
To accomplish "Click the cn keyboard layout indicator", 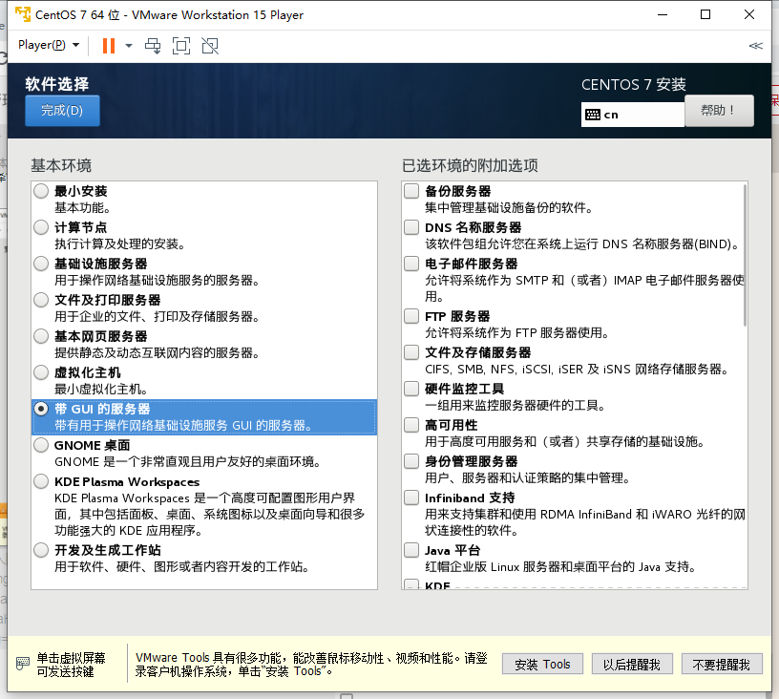I will tap(632, 115).
